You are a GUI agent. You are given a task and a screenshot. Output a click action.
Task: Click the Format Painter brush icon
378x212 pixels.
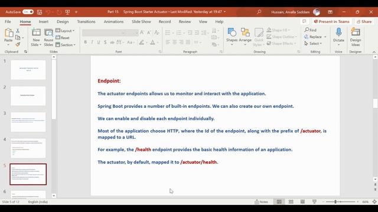point(18,45)
